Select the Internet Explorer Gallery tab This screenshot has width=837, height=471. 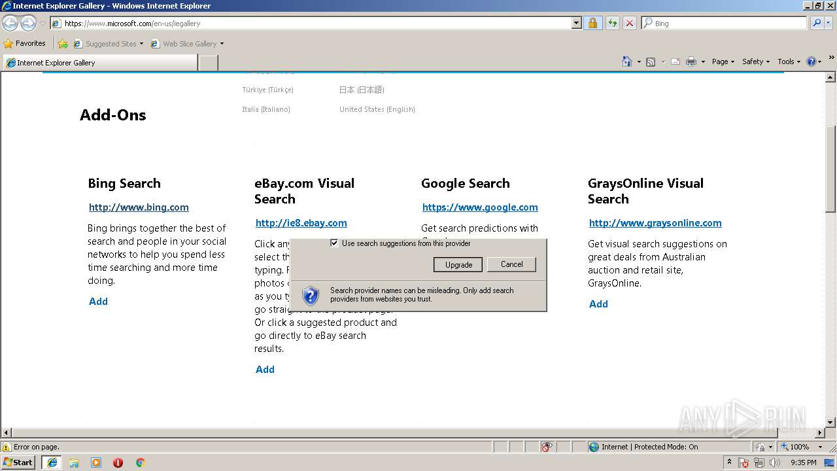[x=100, y=63]
